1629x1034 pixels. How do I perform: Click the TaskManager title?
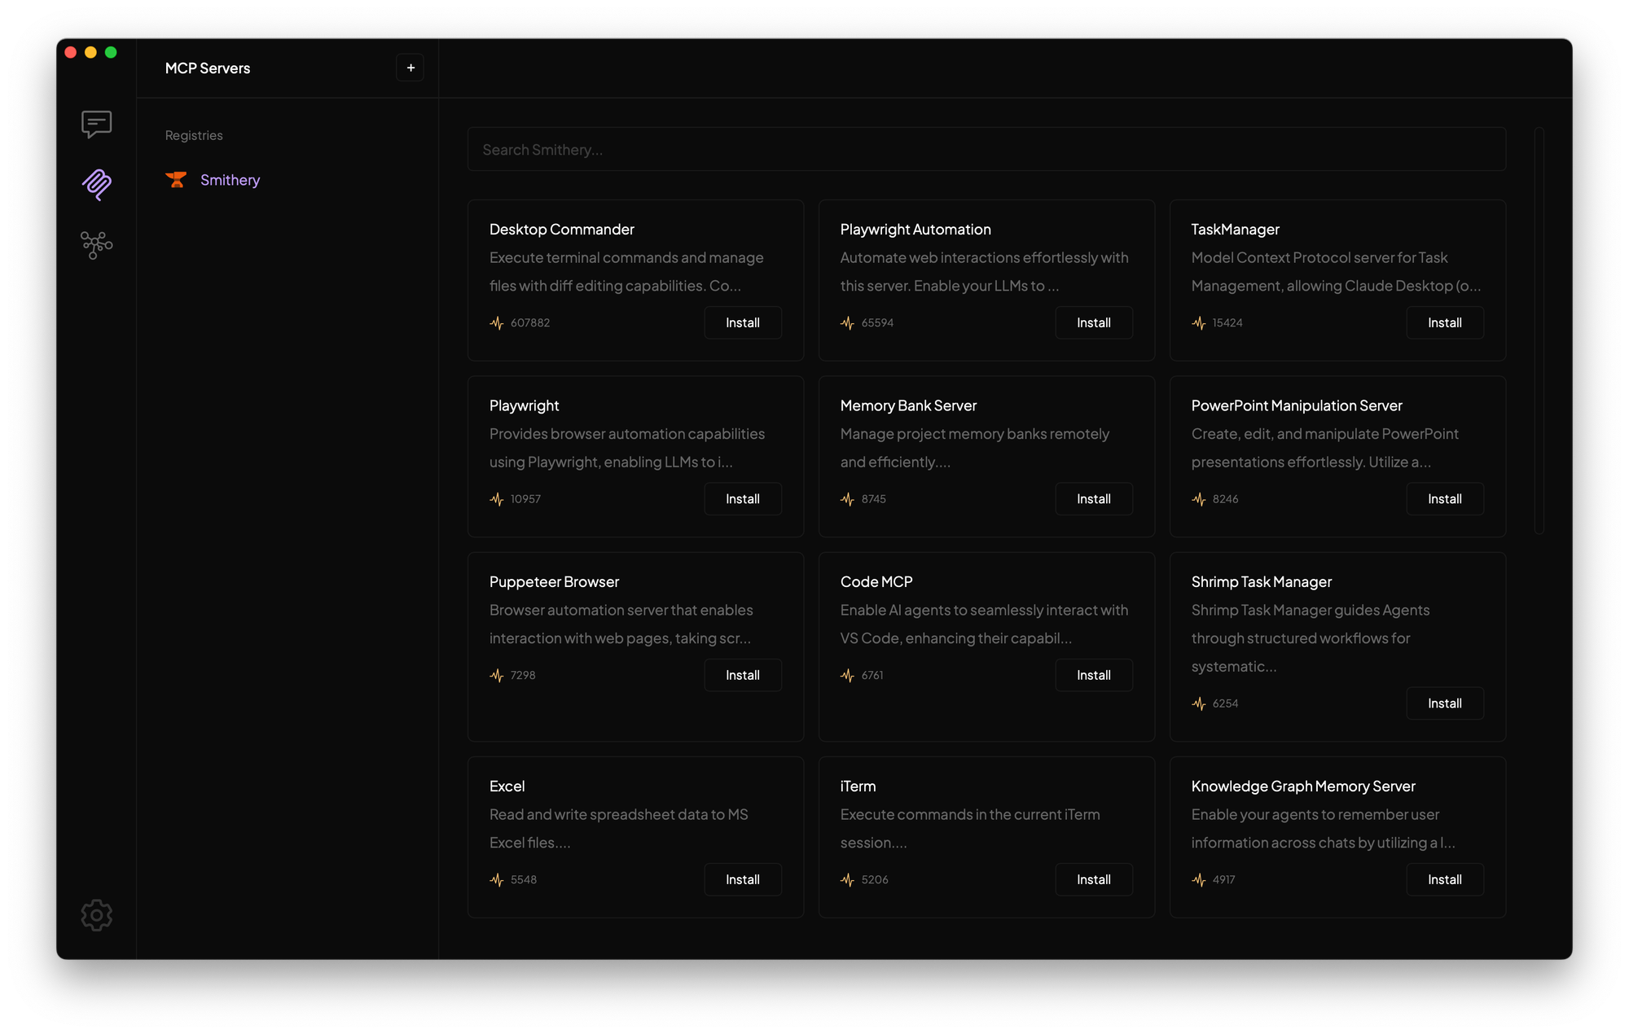[x=1235, y=230]
